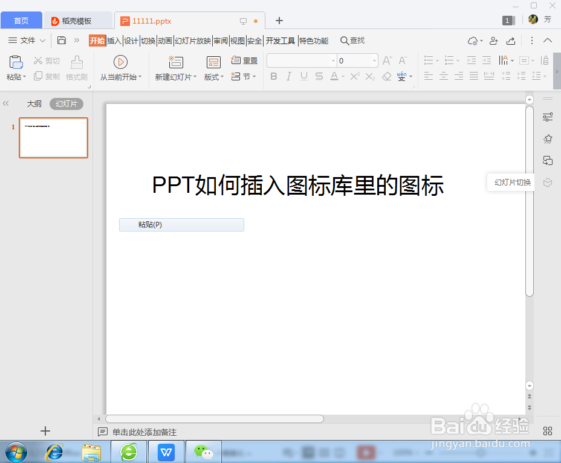
Task: Open the 审阅 review tab
Action: (x=221, y=40)
